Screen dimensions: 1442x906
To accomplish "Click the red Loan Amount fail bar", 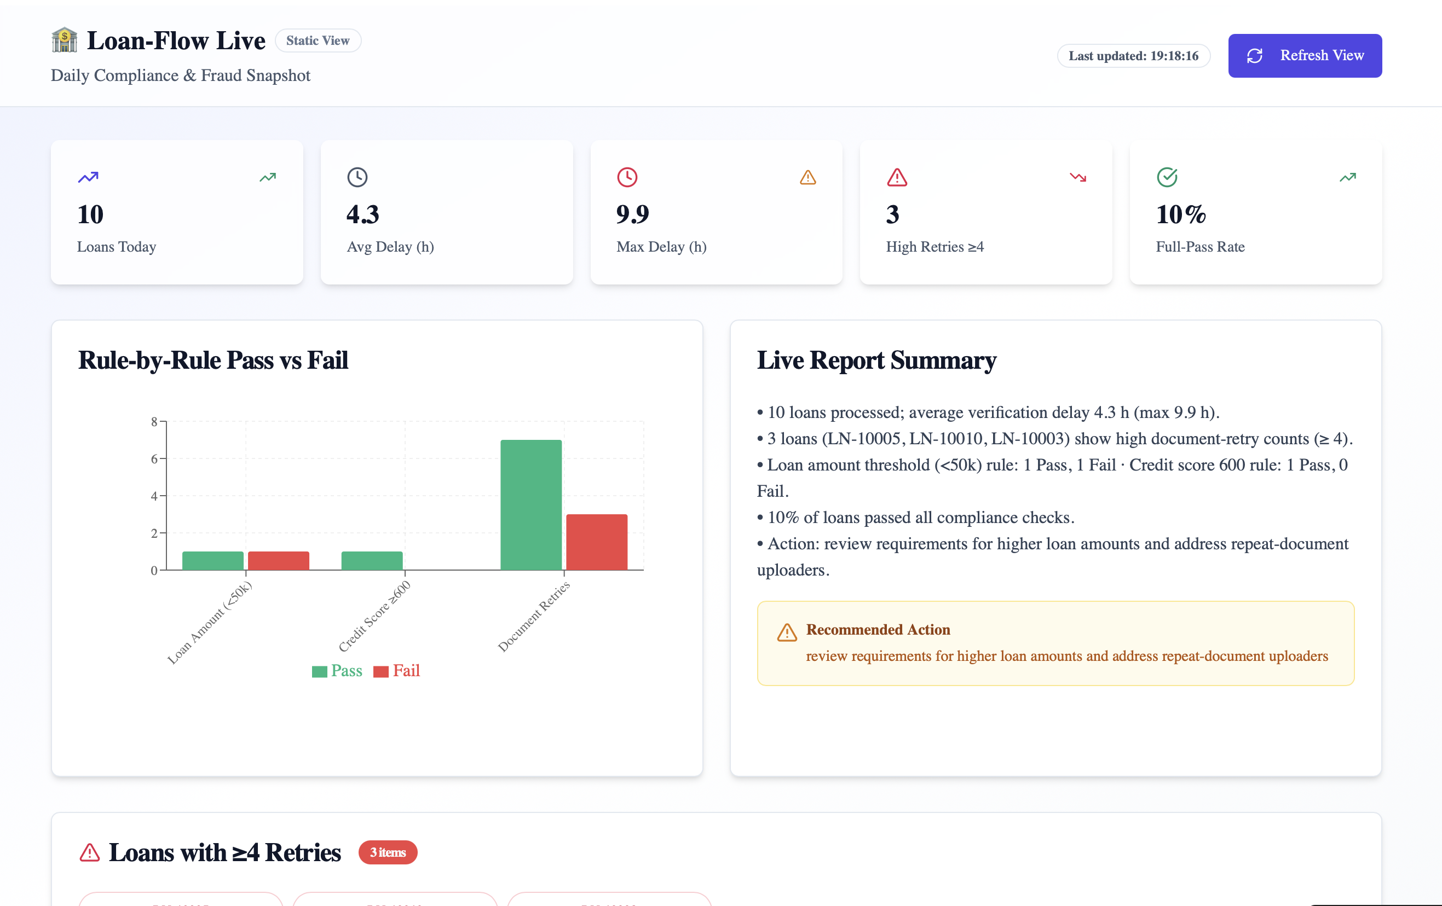I will click(x=278, y=560).
